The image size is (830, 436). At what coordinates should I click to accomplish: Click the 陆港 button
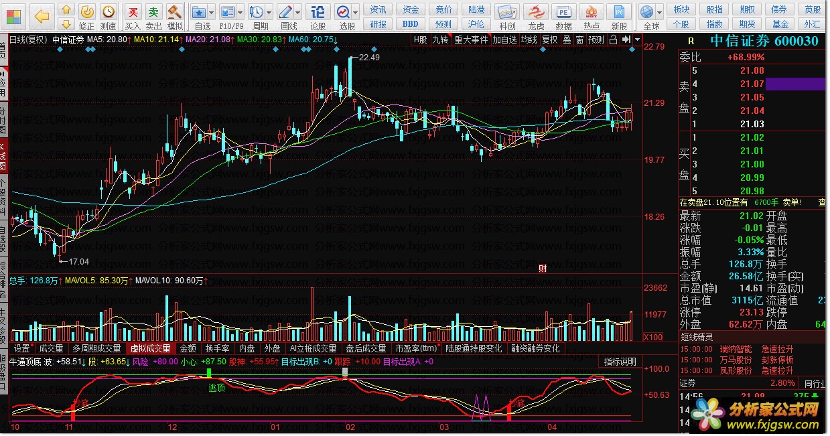point(476,9)
